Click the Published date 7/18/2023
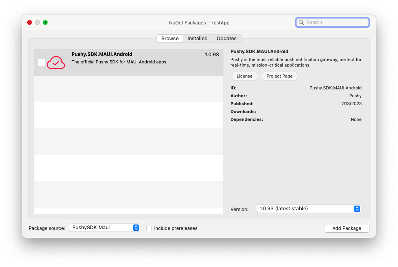Screen dimensions: 398x267 point(352,104)
